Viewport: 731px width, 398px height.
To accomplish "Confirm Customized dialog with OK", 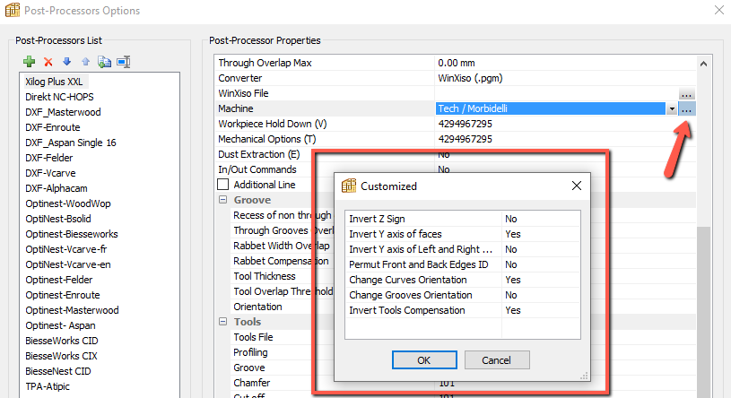I will click(x=424, y=360).
